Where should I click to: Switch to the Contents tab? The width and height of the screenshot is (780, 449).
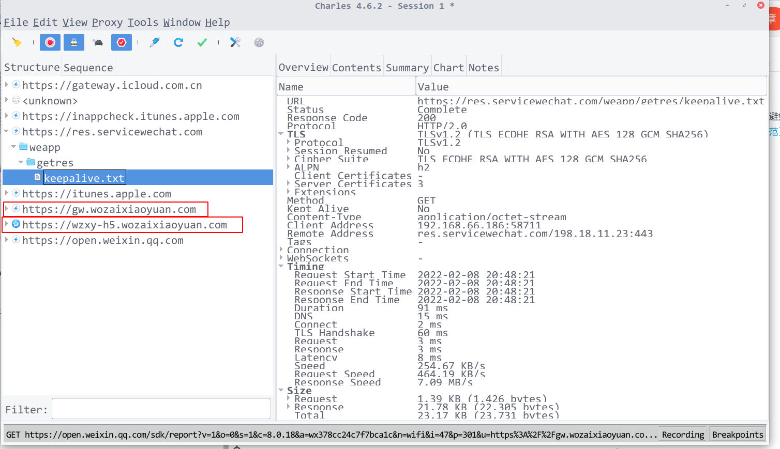[x=357, y=67]
